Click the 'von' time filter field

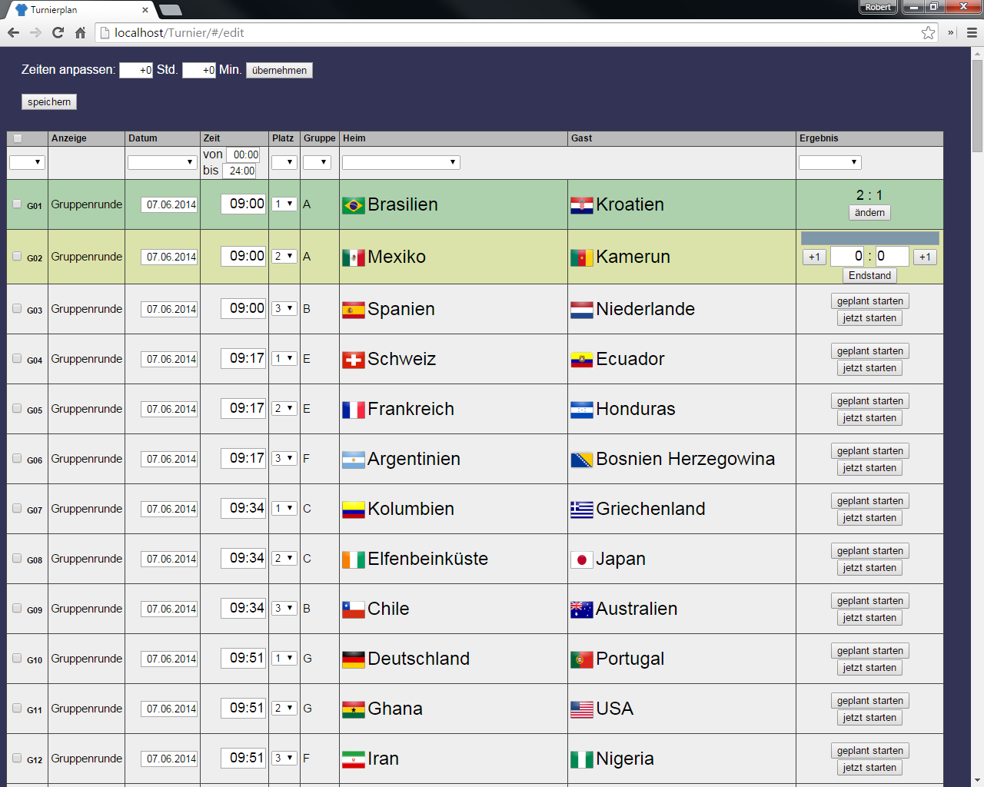tap(243, 154)
